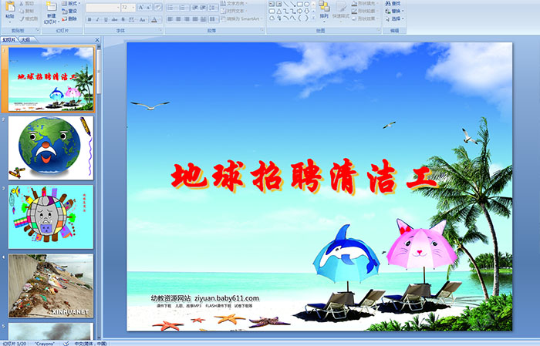Image resolution: width=540 pixels, height=346 pixels.
Task: Toggle Align Text Left
Action: coord(170,19)
